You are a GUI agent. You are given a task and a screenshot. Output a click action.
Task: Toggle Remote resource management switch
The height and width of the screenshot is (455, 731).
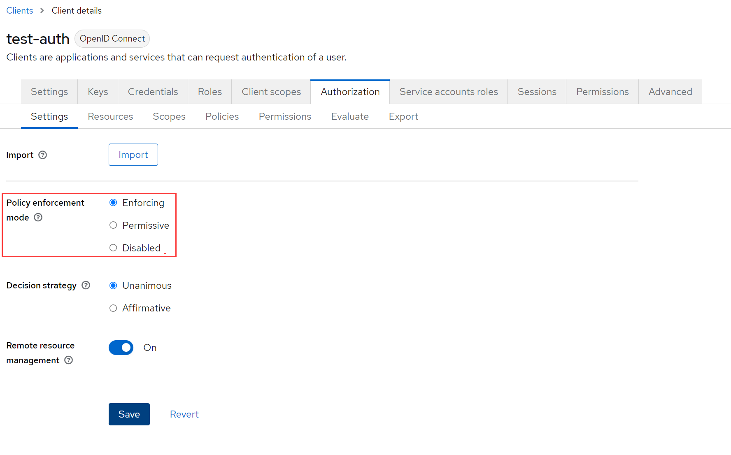coord(121,348)
